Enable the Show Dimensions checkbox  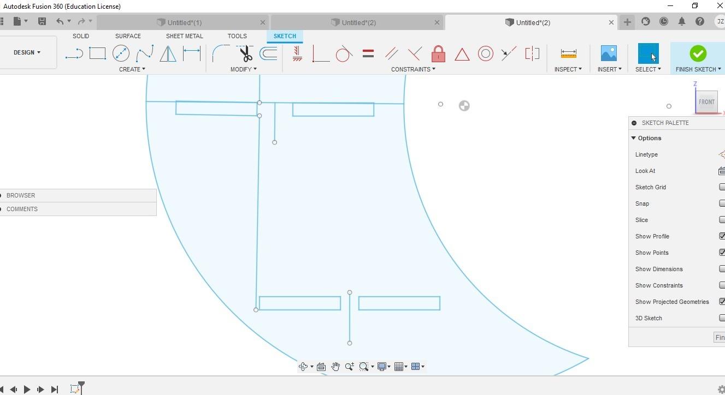(722, 269)
